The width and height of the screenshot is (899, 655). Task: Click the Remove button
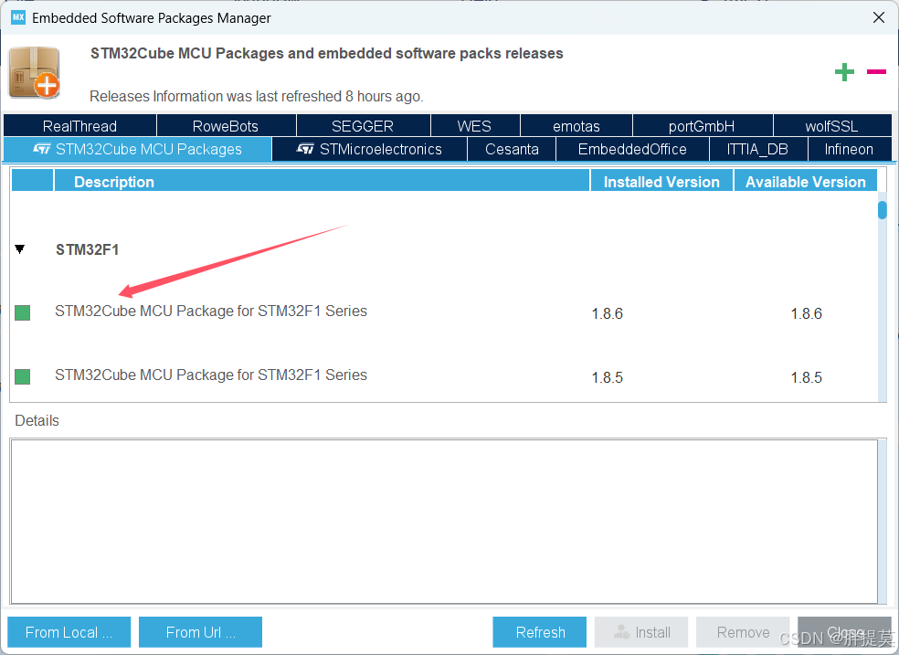(743, 632)
